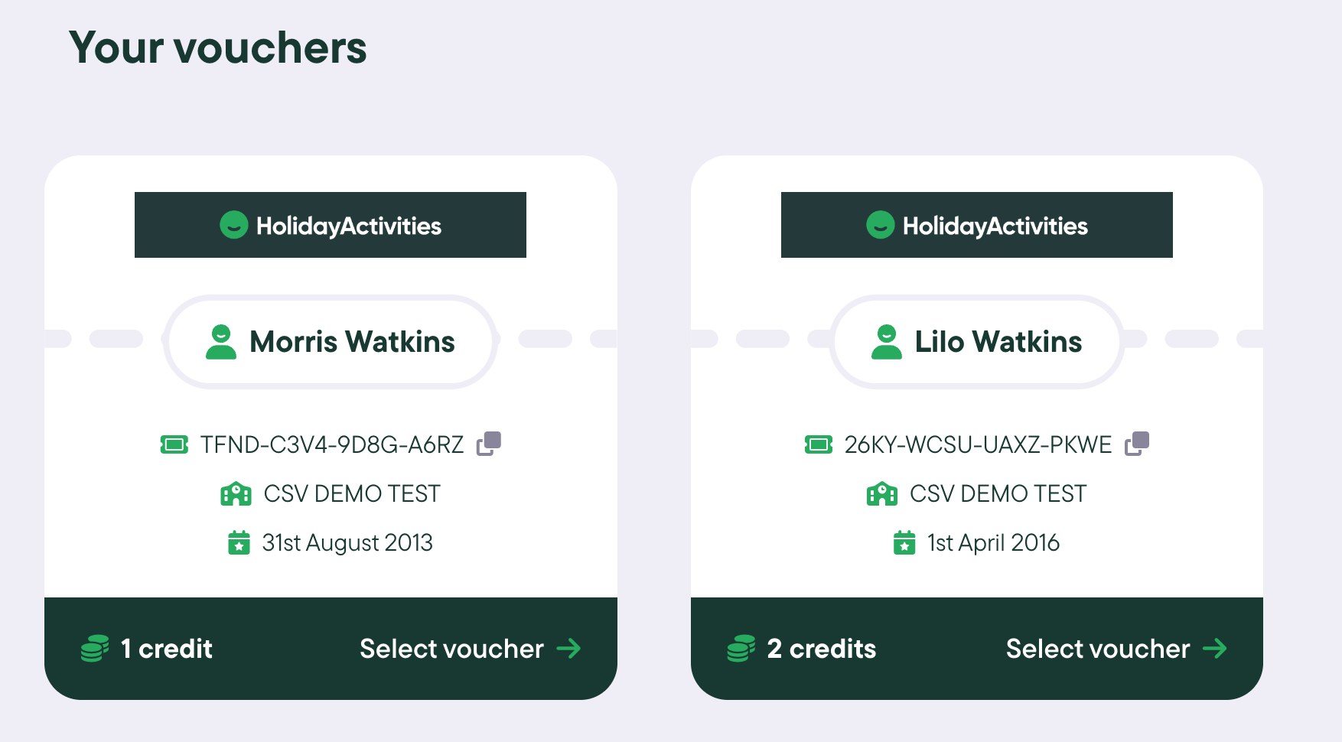Select the 1 credit voucher for Morris
Screen dimensions: 1342x742
pyautogui.click(x=451, y=649)
